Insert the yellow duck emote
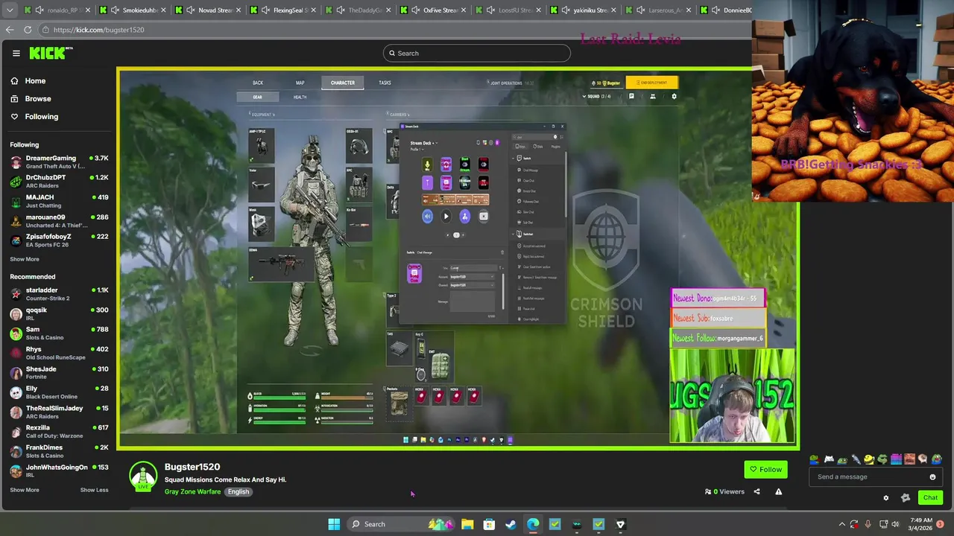The height and width of the screenshot is (536, 954). point(869,459)
